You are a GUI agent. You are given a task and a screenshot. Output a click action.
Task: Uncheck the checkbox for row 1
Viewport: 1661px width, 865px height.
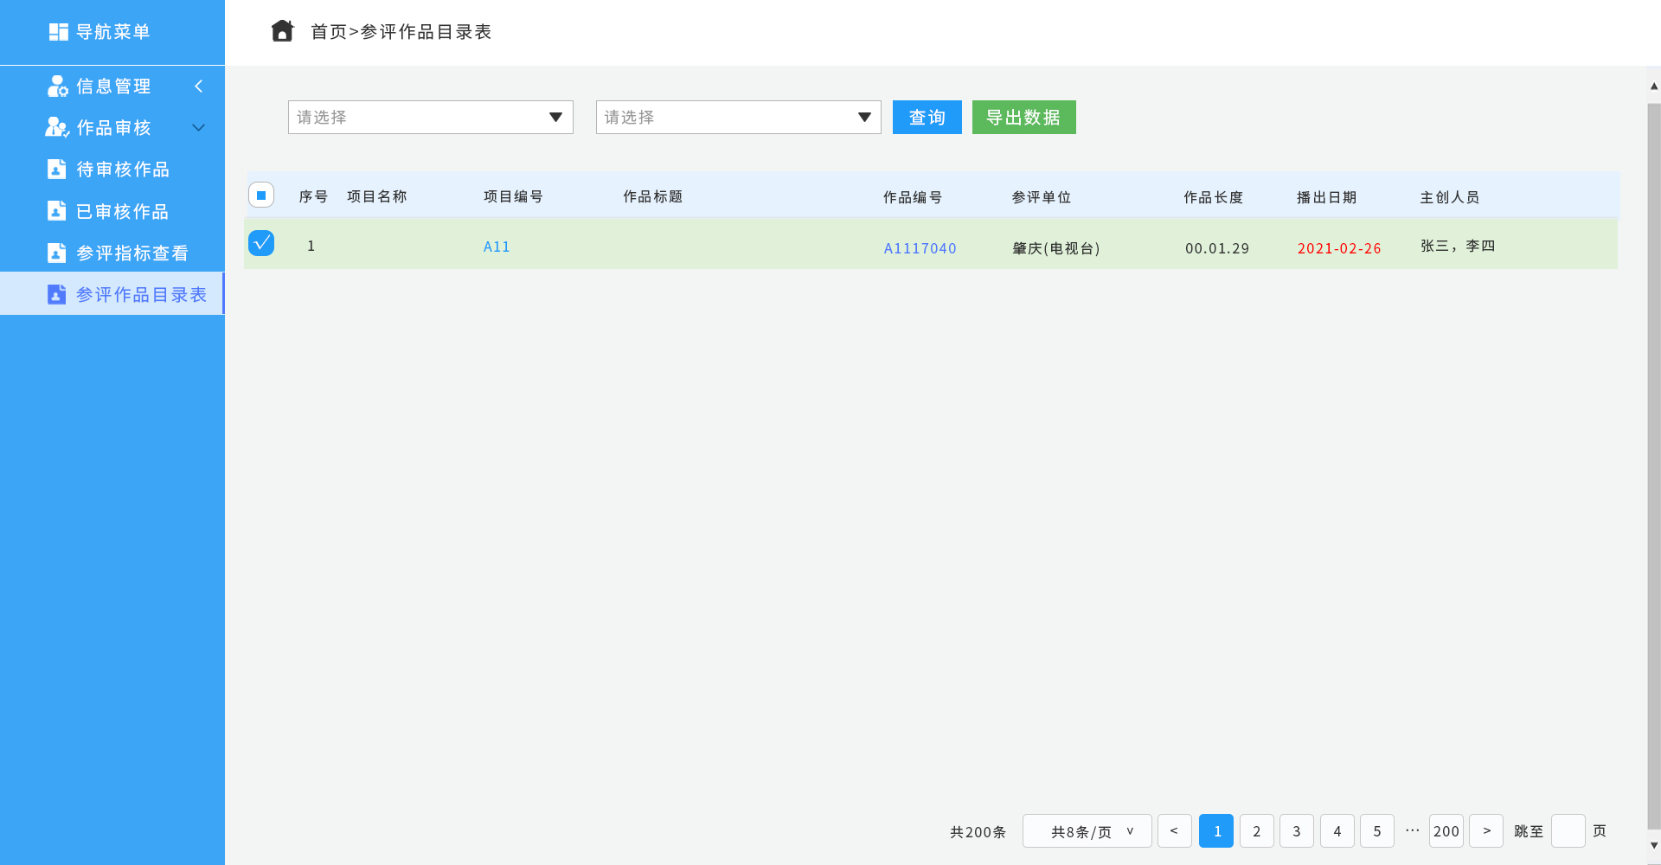pos(261,243)
